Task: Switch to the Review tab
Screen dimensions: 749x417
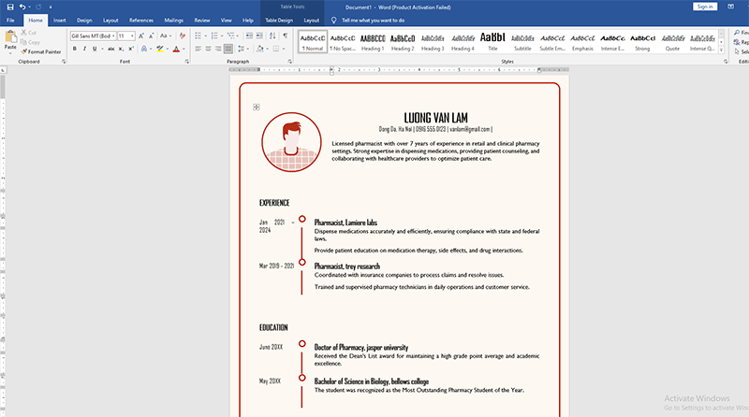Action: (x=202, y=20)
